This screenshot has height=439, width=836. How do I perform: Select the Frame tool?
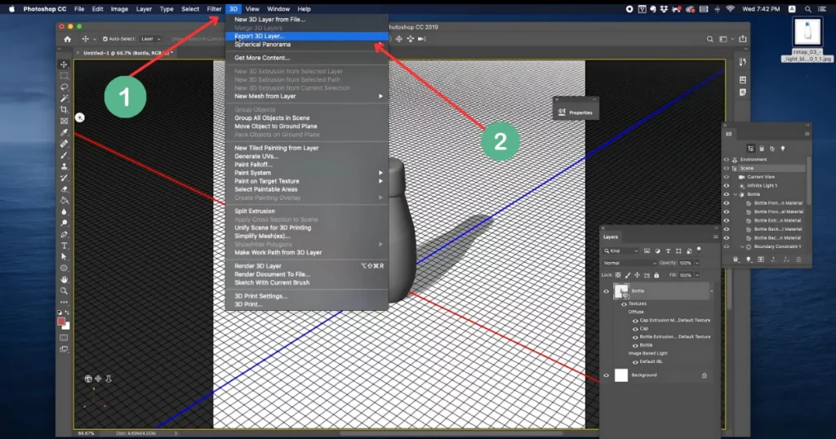[64, 121]
